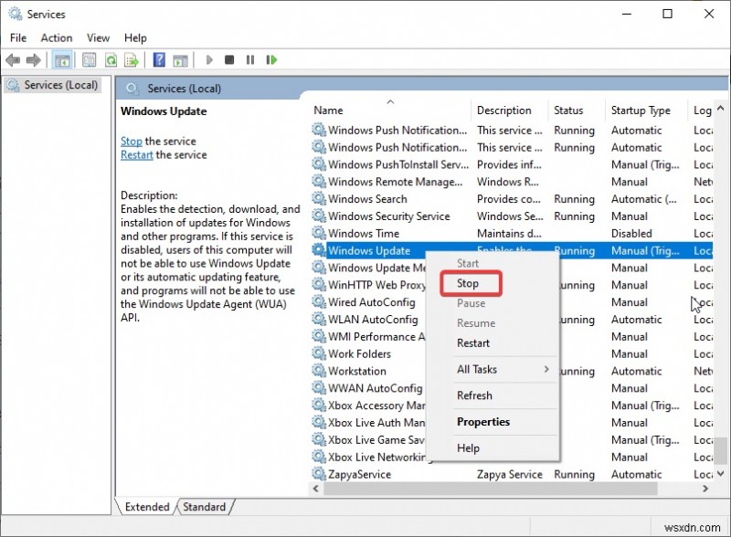Expand All Tasks submenu
The image size is (731, 537).
[x=492, y=370]
